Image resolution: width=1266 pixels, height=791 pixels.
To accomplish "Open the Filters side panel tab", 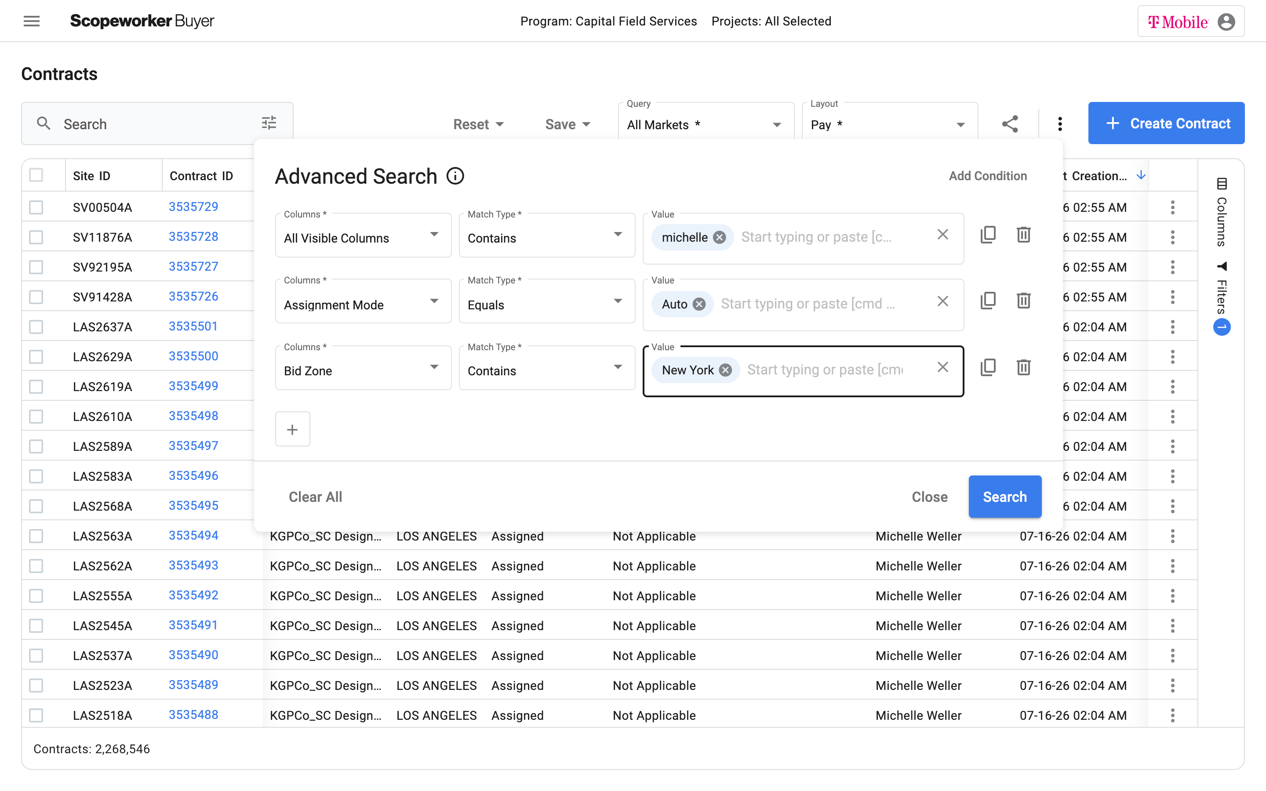I will click(1222, 298).
